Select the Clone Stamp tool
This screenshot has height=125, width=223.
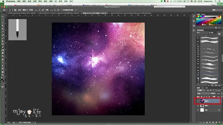pos(3,41)
